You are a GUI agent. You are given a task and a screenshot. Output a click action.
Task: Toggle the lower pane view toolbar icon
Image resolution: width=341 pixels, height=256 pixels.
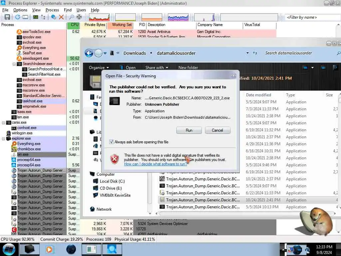click(25, 17)
